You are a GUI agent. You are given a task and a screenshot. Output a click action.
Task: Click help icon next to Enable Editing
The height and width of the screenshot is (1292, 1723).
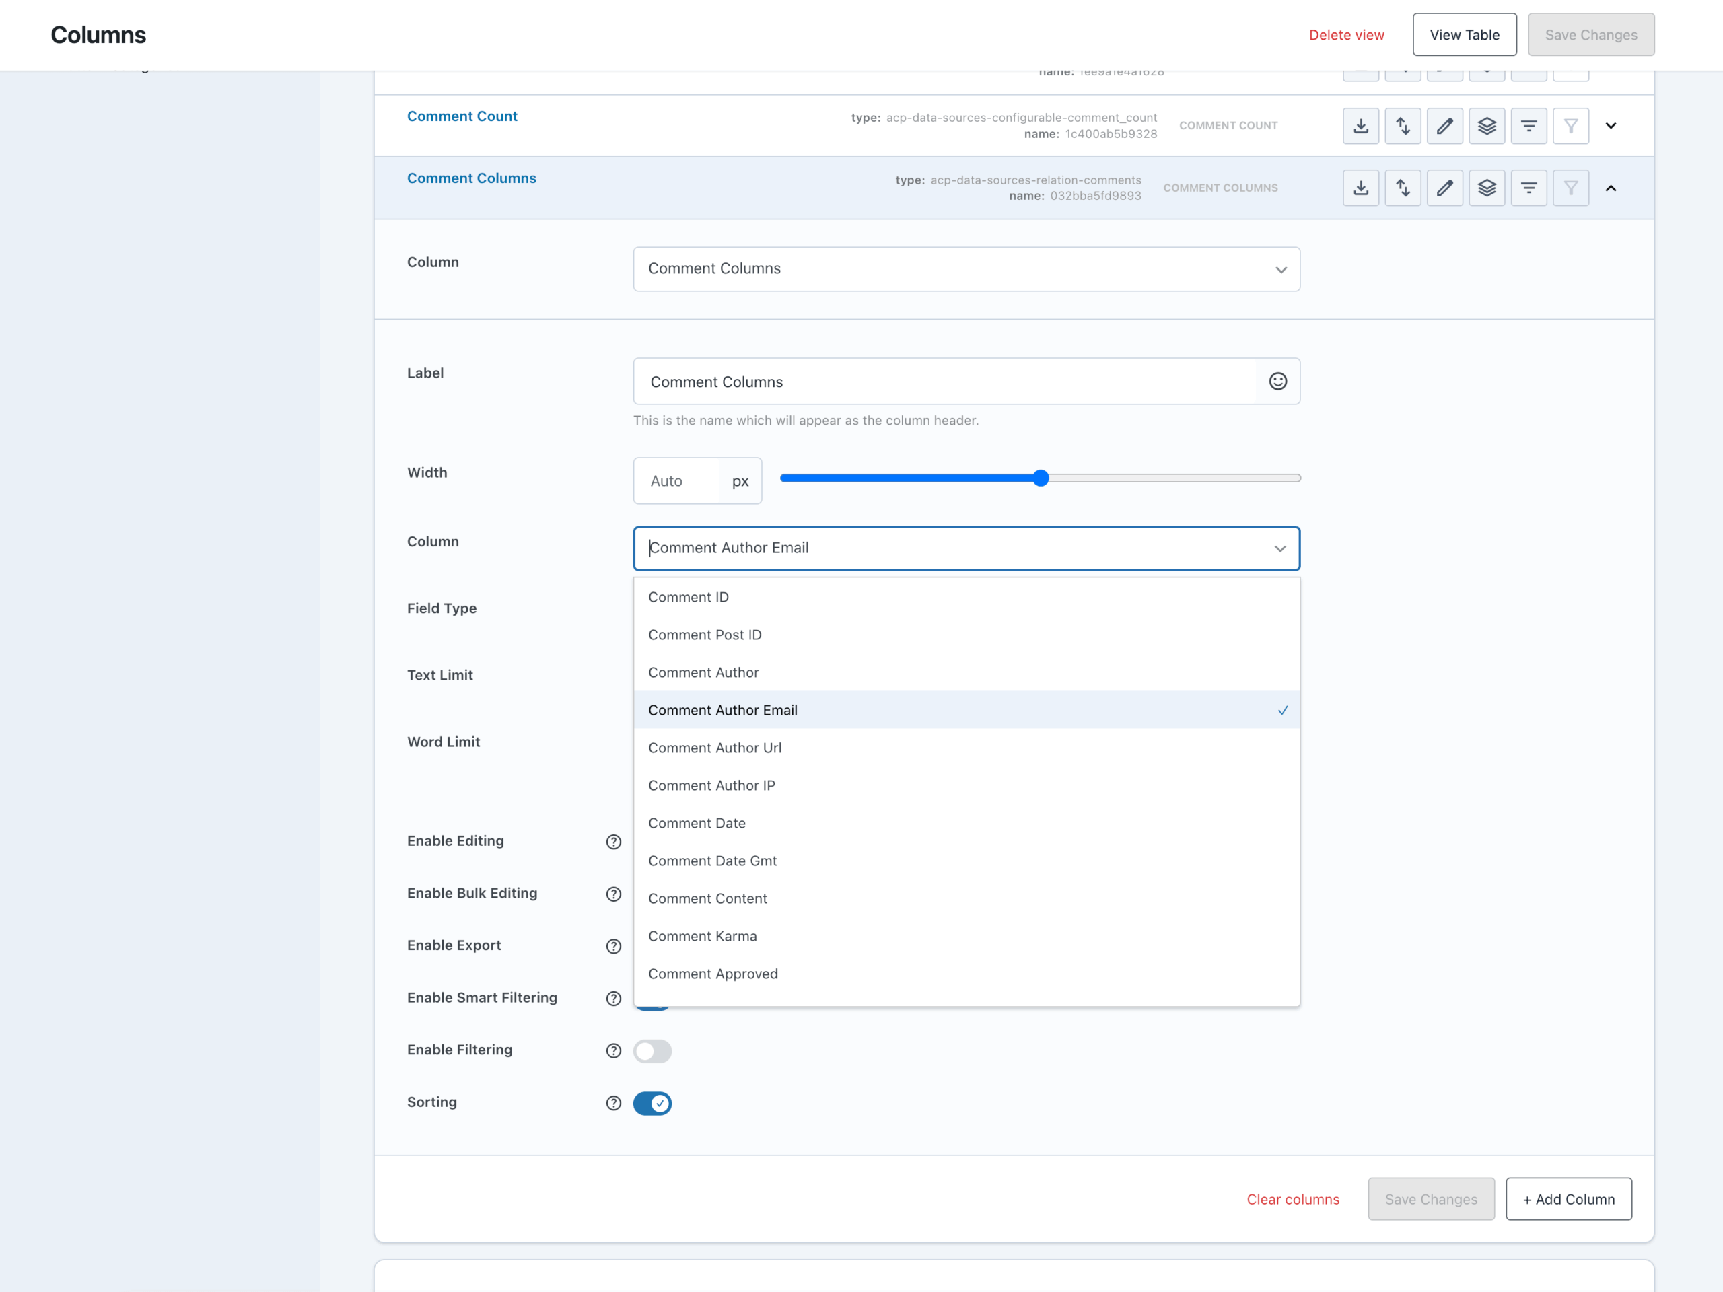tap(614, 841)
